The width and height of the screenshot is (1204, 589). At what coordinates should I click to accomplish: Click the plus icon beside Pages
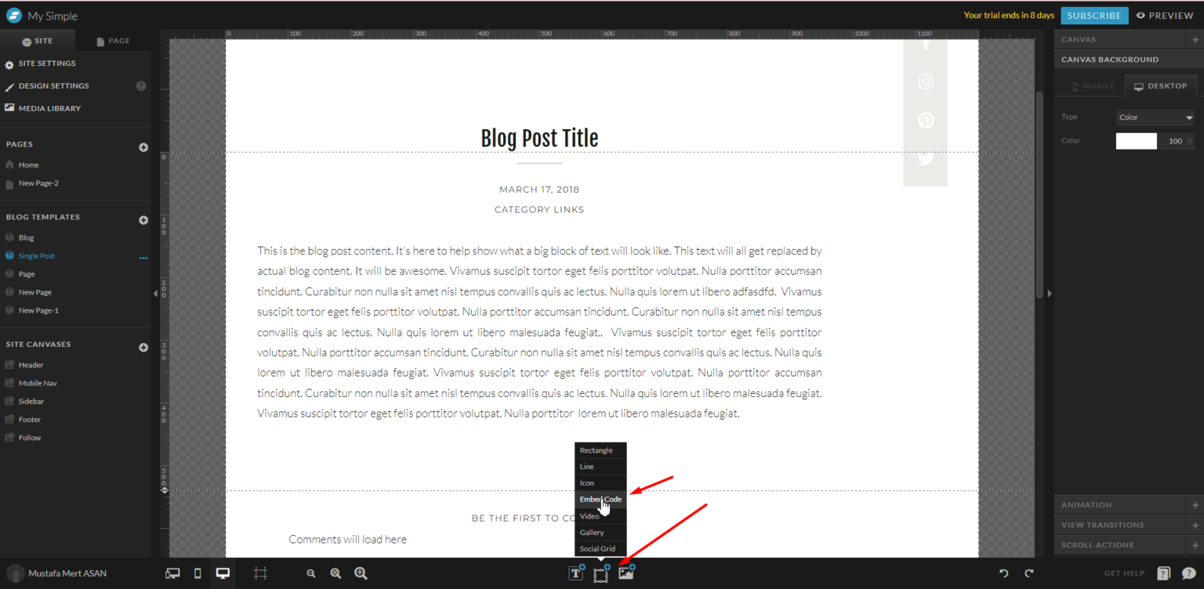coord(143,147)
